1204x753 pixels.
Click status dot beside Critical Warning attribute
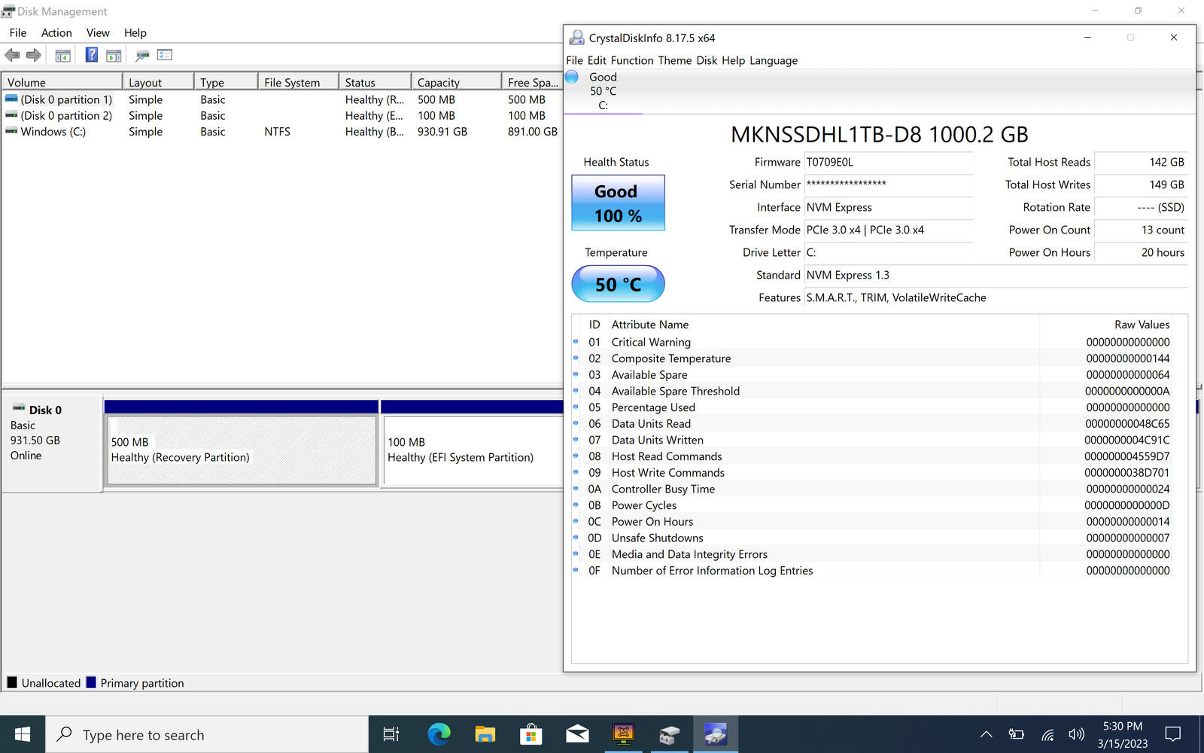click(576, 341)
